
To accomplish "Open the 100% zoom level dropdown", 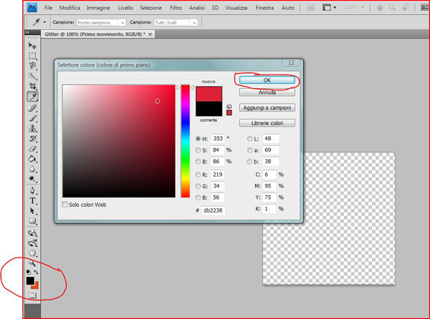I will pyautogui.click(x=355, y=8).
